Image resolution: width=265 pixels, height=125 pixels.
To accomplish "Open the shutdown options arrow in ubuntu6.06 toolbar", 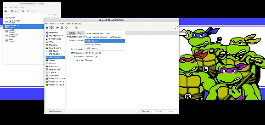I will 71,28.
